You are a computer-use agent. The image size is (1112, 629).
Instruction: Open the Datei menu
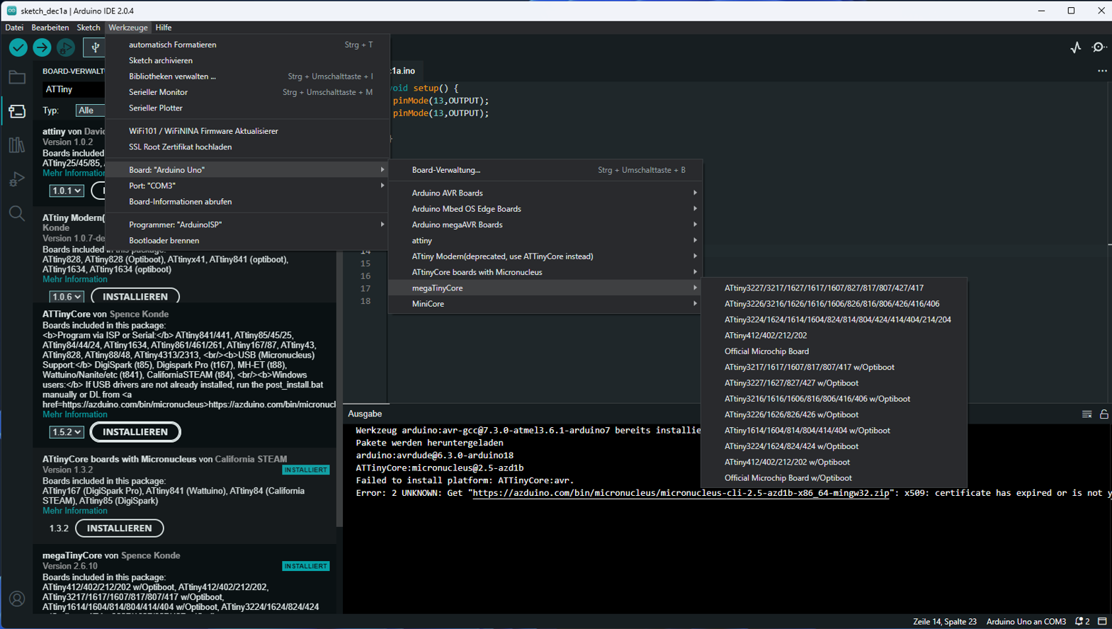click(x=14, y=28)
